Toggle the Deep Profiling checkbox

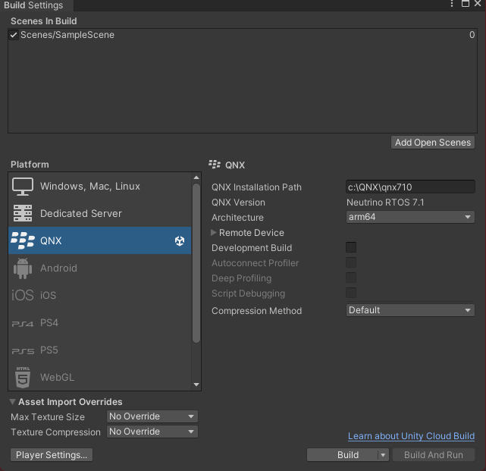coord(351,278)
